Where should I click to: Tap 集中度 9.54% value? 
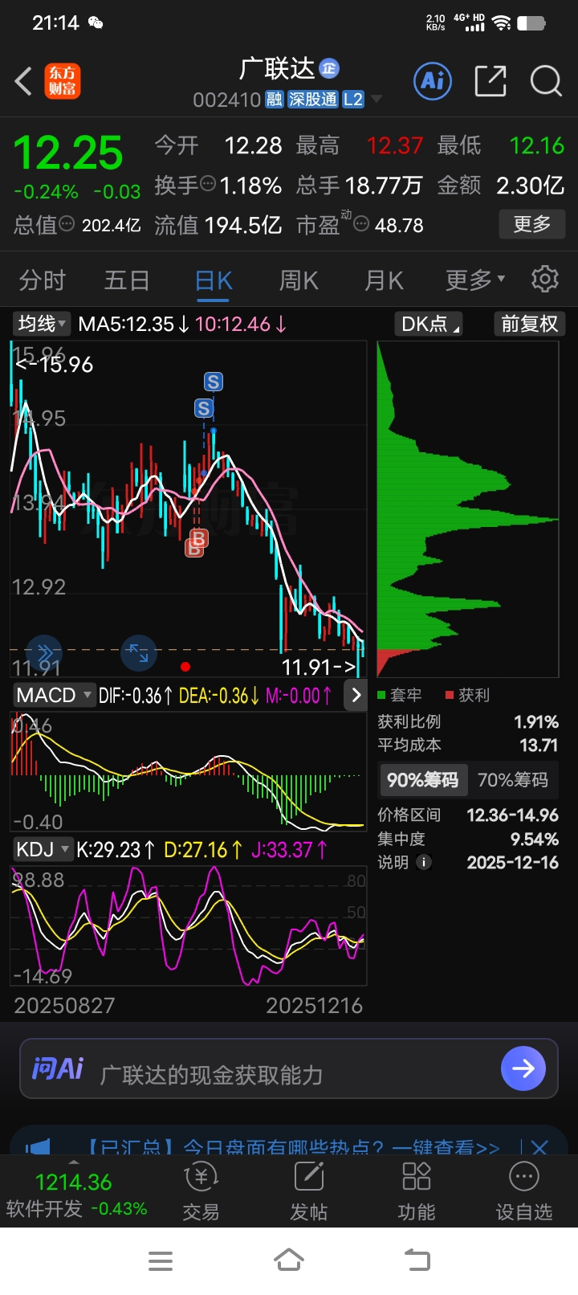(535, 840)
